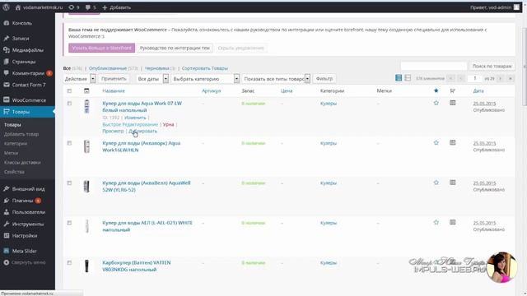Image resolution: width=527 pixels, height=296 pixels.
Task: Open Внешний вид appearance menu
Action: (x=27, y=189)
